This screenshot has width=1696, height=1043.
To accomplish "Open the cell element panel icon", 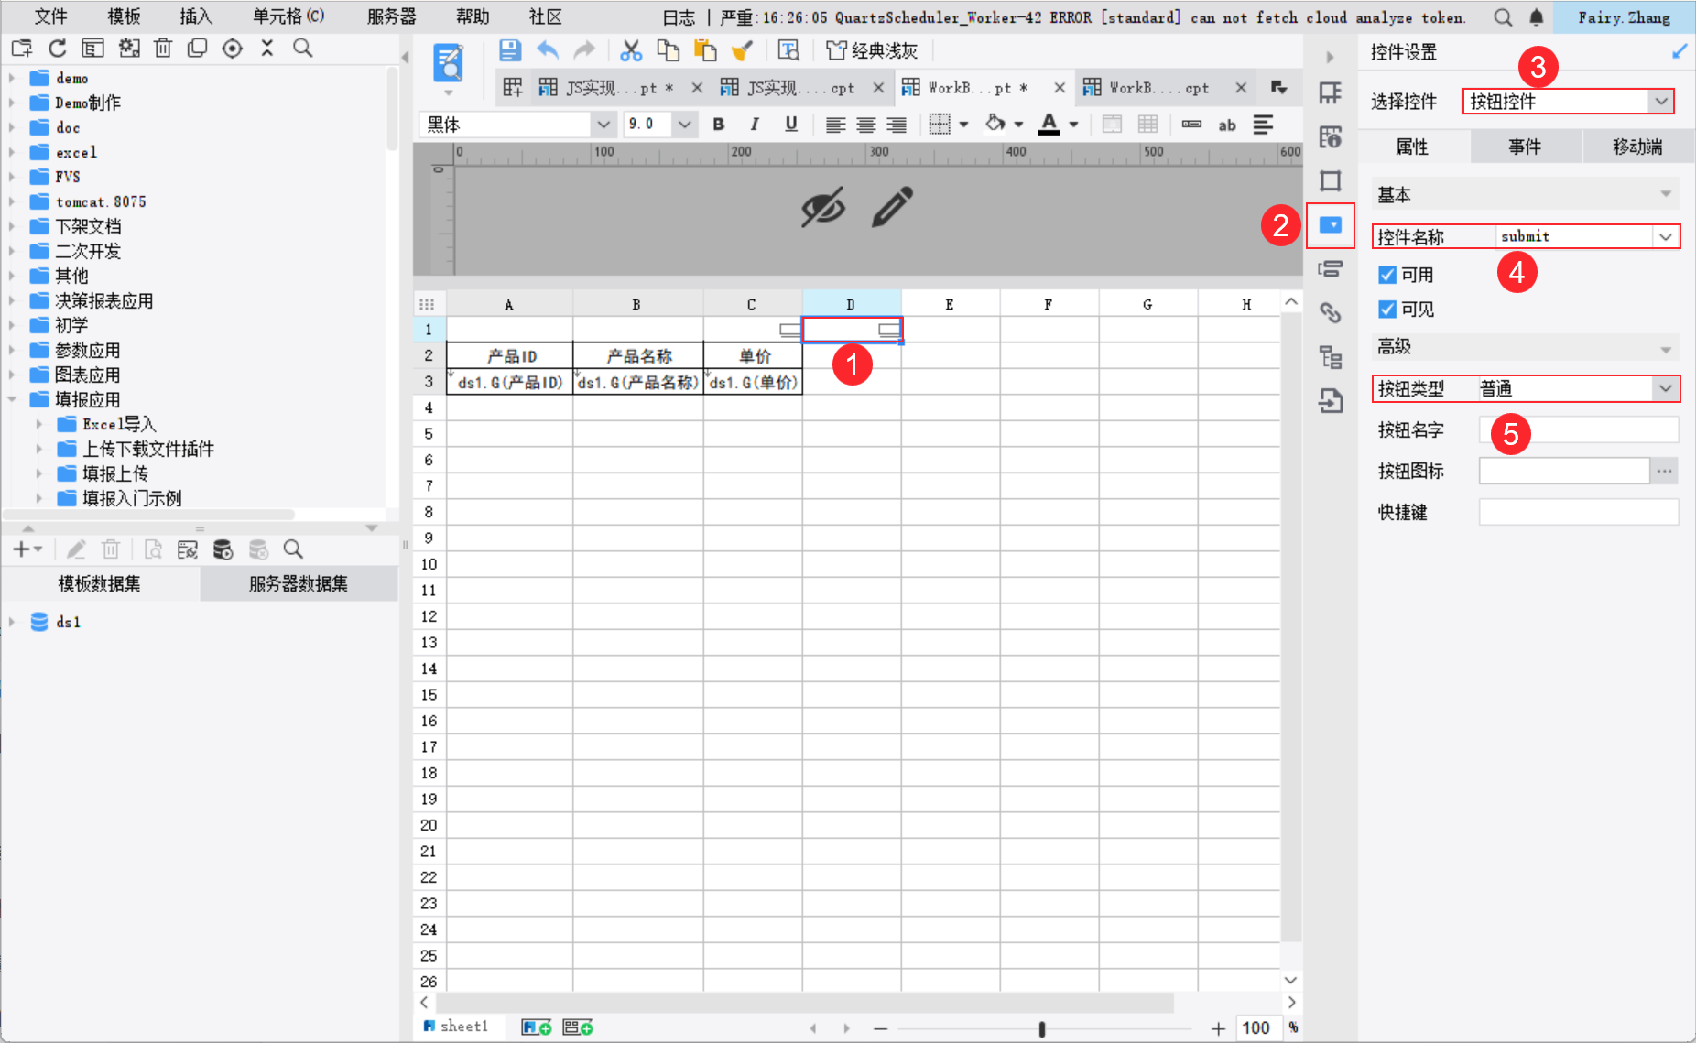I will click(x=1331, y=92).
